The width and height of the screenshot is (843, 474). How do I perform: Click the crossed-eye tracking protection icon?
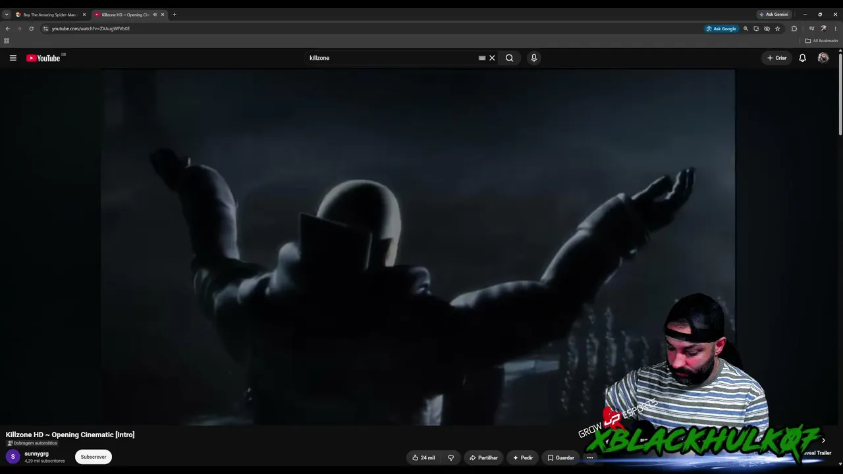click(767, 29)
